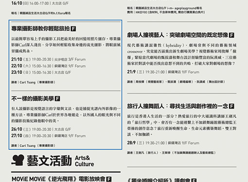
Task: Click the F icon beside 電影放映會 heading
Action: (x=109, y=179)
